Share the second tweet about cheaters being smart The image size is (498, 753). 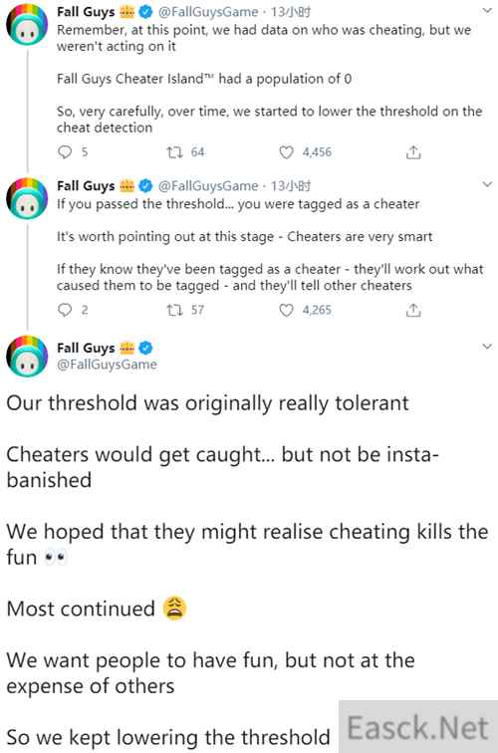(413, 310)
